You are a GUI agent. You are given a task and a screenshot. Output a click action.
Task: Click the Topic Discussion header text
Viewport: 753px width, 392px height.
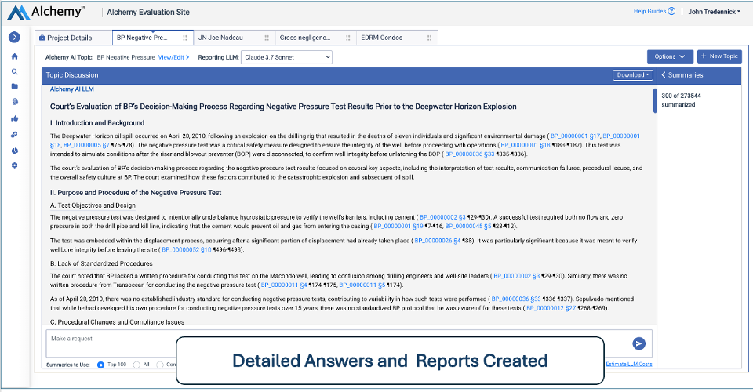(x=72, y=74)
